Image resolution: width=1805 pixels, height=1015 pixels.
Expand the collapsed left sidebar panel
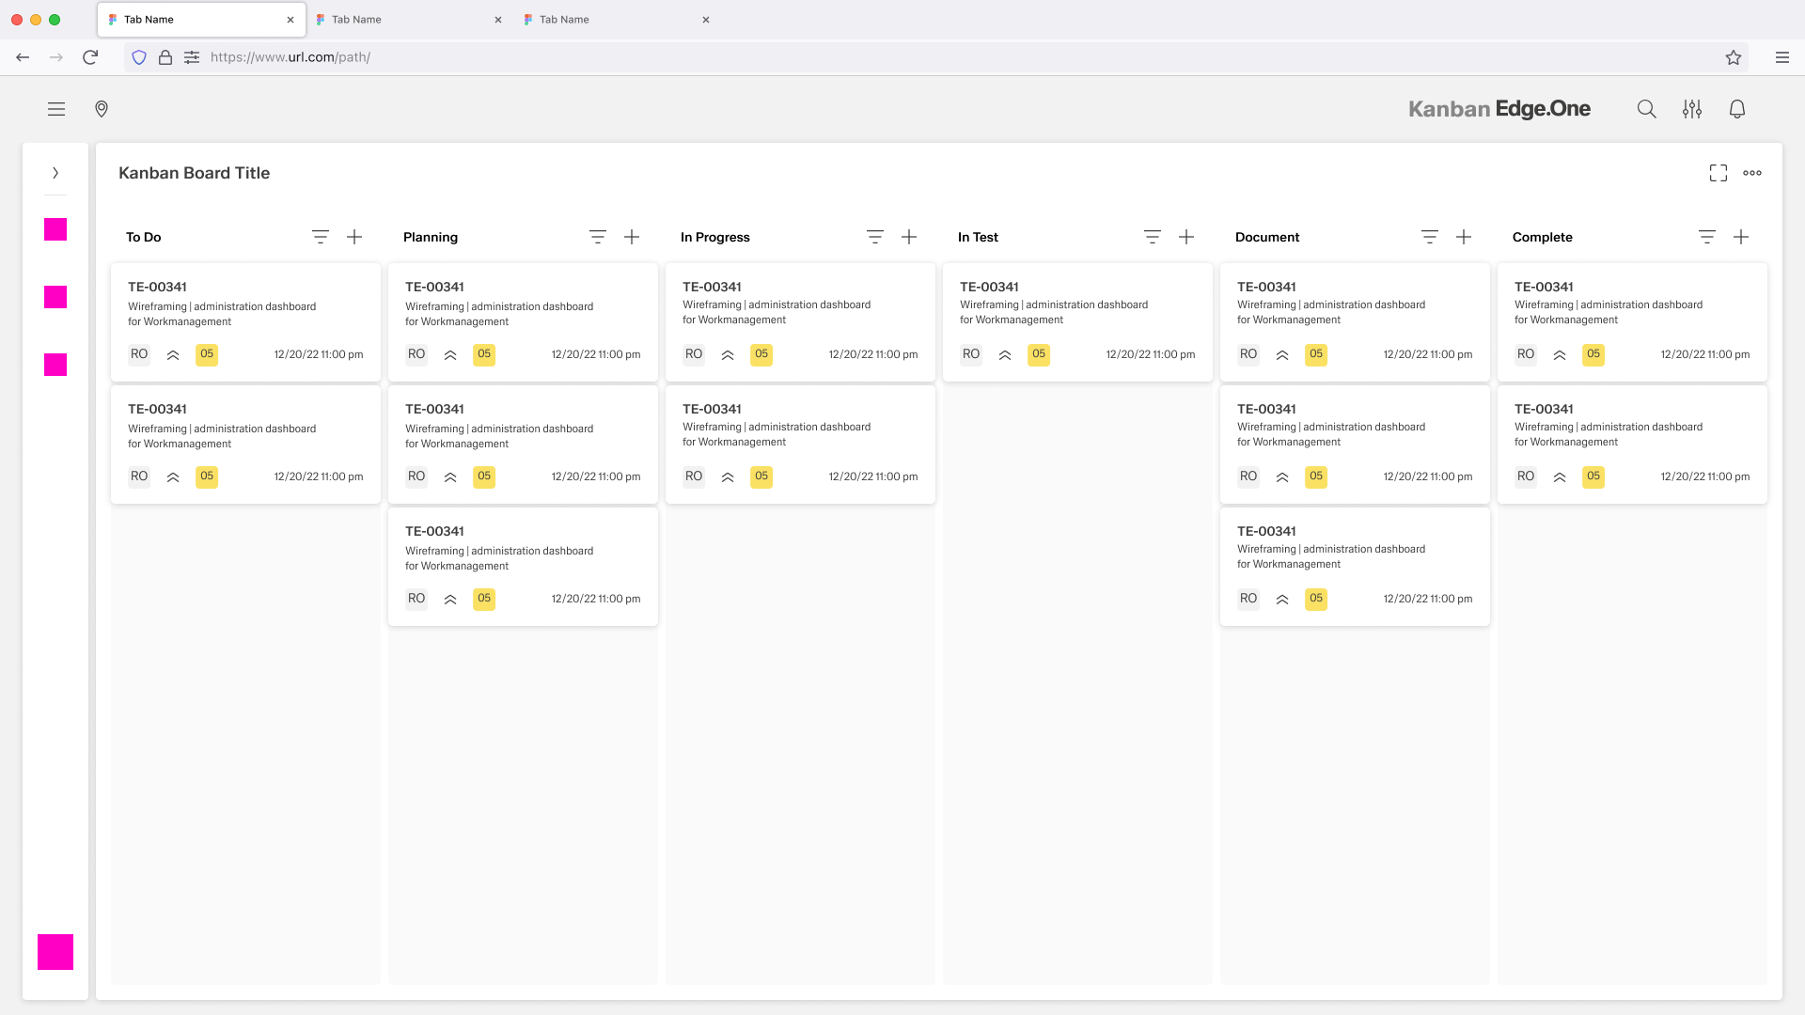[55, 173]
